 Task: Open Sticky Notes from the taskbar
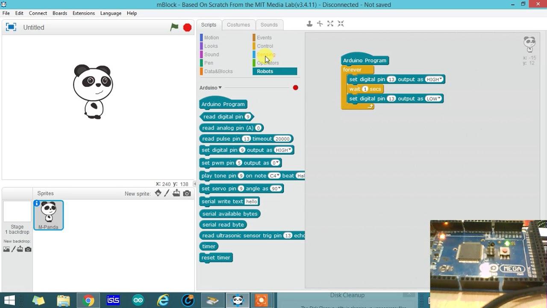(x=38, y=300)
